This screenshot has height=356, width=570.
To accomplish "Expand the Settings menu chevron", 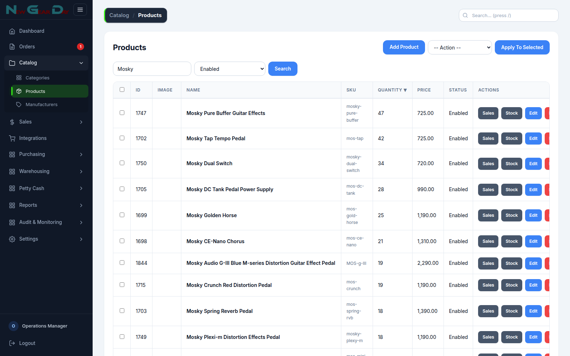I will [x=81, y=239].
